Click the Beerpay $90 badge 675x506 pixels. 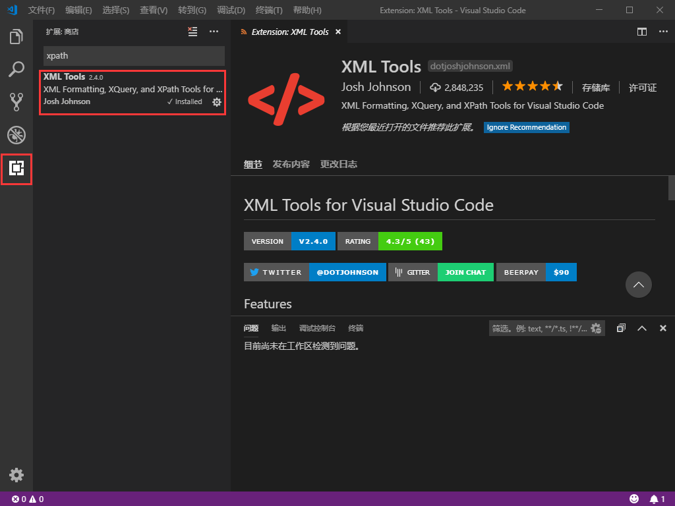click(x=537, y=272)
